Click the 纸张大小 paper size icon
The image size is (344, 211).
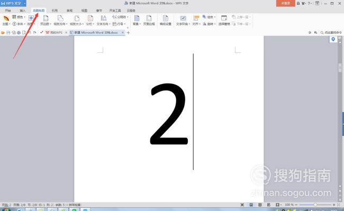(x=77, y=18)
